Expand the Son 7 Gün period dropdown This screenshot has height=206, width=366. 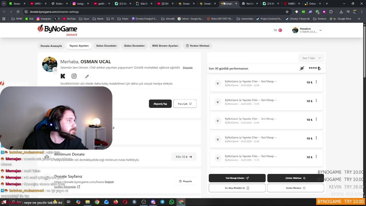coord(311,58)
